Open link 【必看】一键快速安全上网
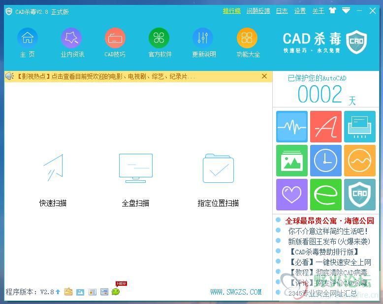383x304 pixels. [329, 262]
